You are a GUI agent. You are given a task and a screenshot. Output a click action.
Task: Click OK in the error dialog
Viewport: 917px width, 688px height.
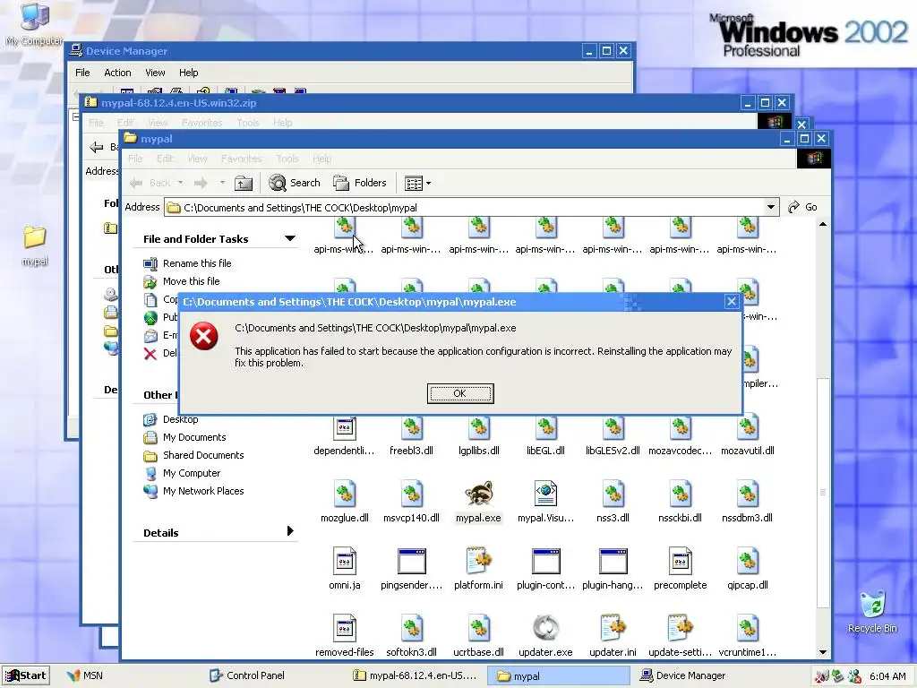460,393
